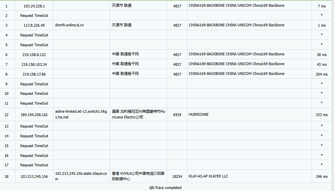Click the 1 ms latency value
The height and width of the screenshot is (191, 334).
coord(321,25)
